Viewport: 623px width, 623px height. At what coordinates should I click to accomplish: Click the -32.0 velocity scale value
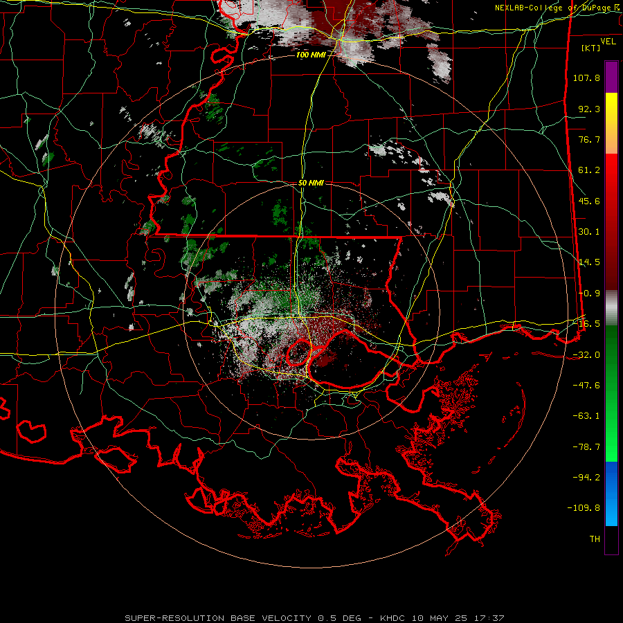click(x=586, y=355)
